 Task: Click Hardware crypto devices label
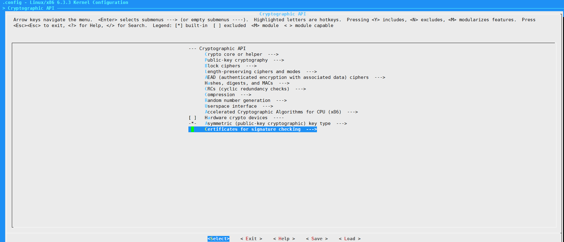click(236, 118)
